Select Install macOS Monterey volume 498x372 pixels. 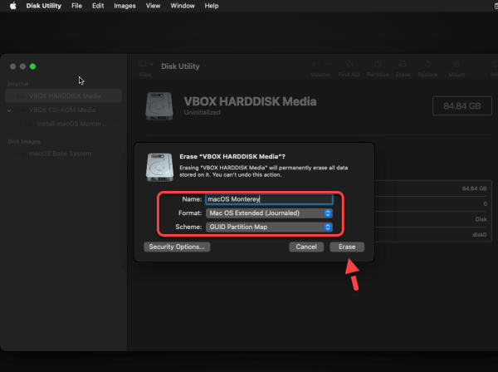71,124
